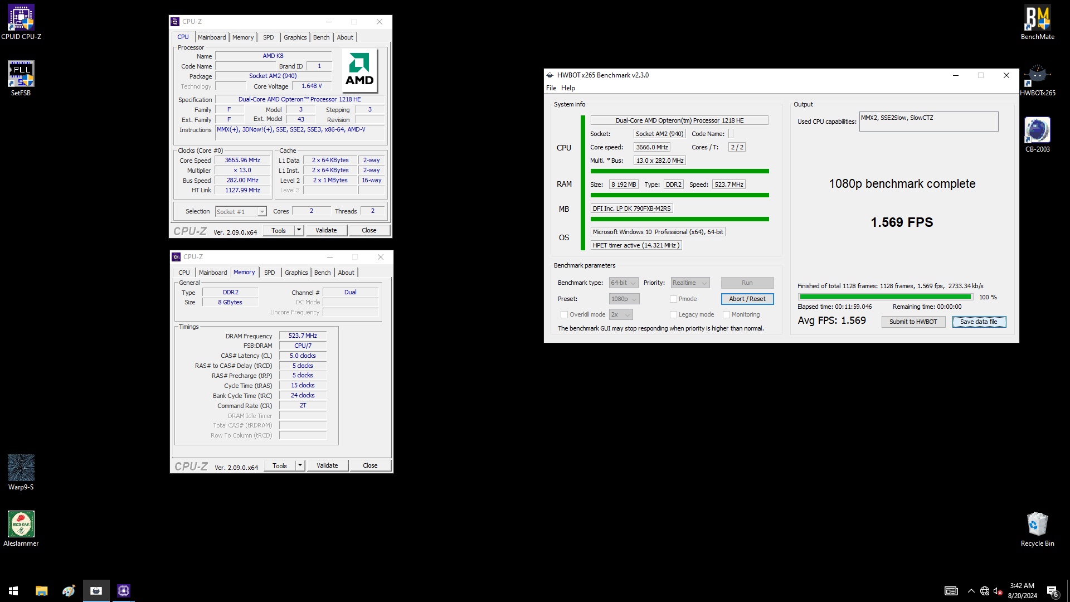Open the BenchMate desktop shortcut

point(1037,22)
